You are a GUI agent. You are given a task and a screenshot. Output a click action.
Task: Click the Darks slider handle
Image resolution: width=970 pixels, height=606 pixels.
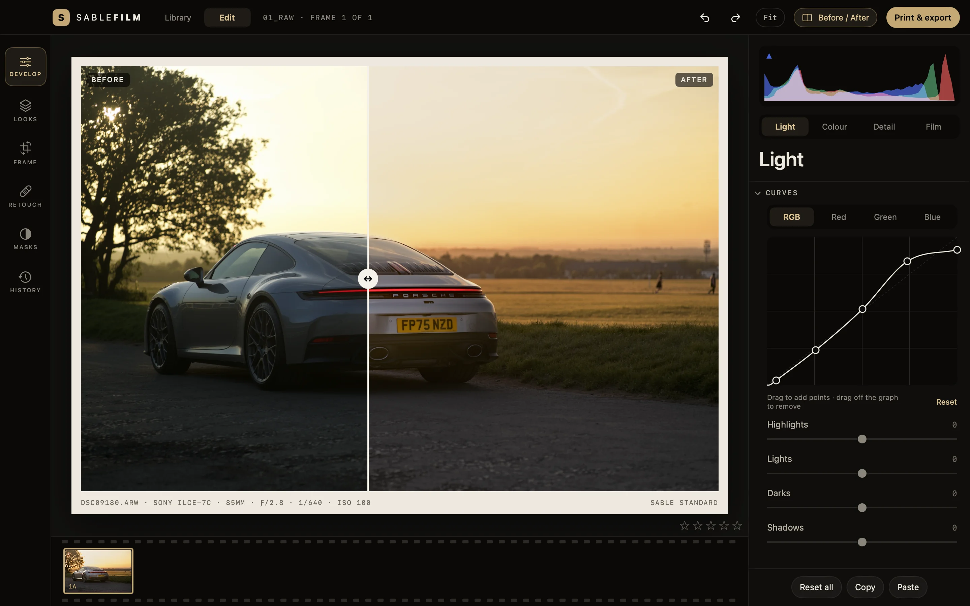pyautogui.click(x=862, y=508)
